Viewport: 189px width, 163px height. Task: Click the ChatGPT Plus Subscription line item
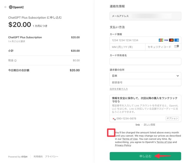tap(25, 37)
